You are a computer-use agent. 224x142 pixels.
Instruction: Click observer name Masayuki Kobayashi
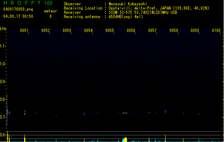click(x=128, y=4)
